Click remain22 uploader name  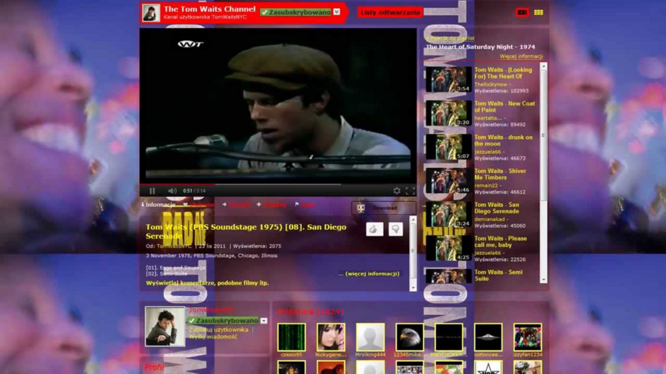click(486, 186)
